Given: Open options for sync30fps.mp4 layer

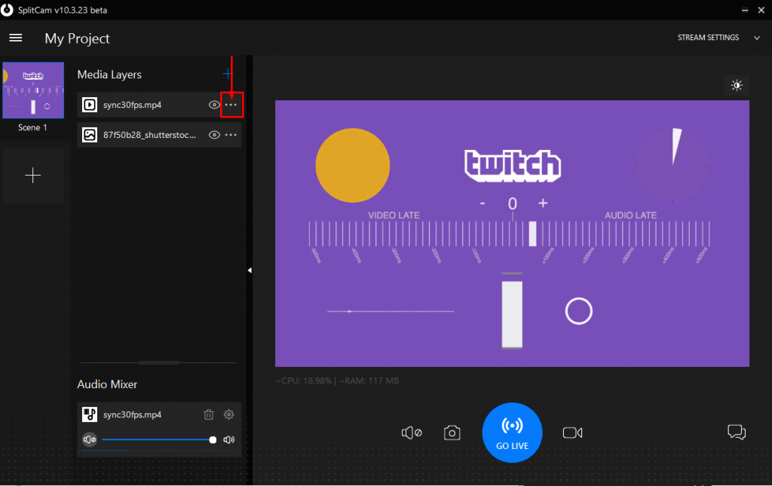Looking at the screenshot, I should coord(231,105).
